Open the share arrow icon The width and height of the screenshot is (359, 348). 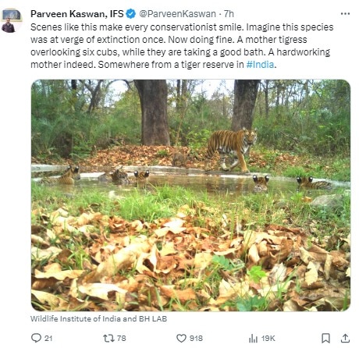click(345, 338)
